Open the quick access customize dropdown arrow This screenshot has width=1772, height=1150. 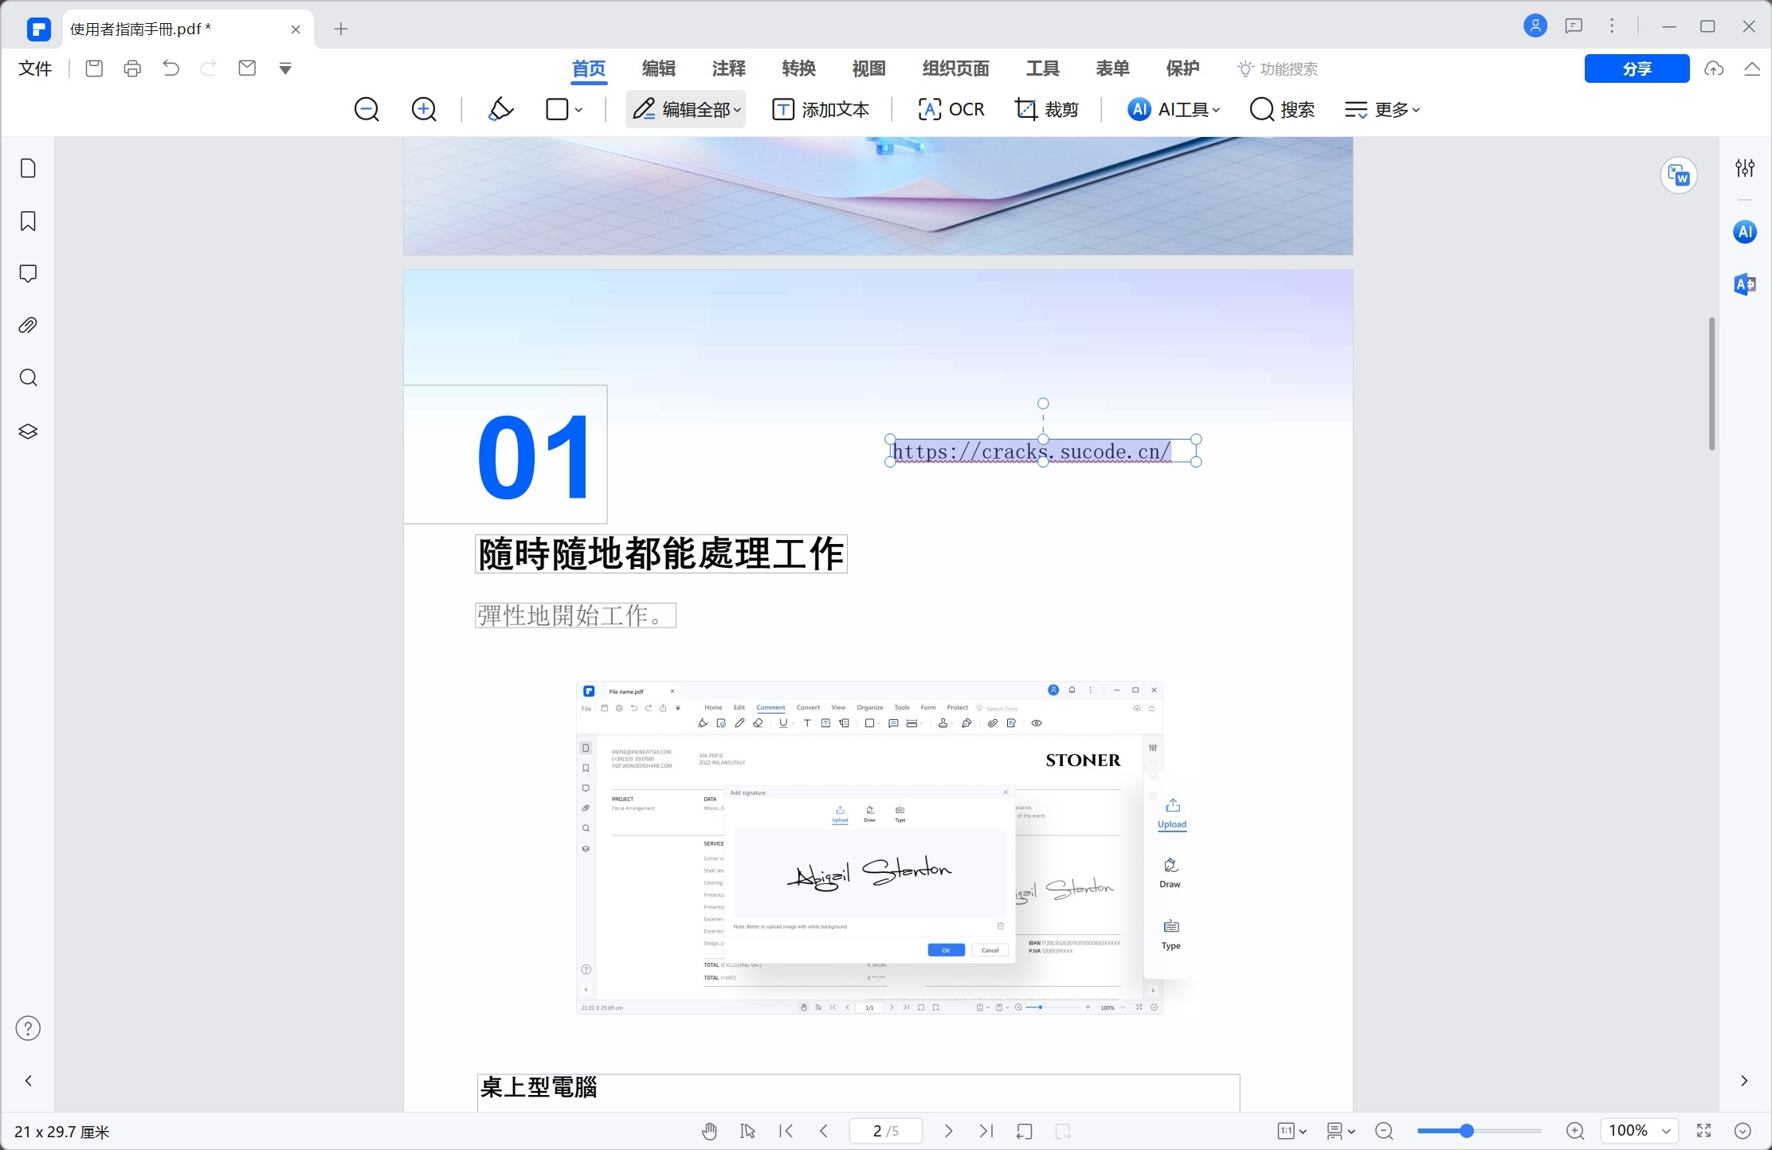(285, 69)
